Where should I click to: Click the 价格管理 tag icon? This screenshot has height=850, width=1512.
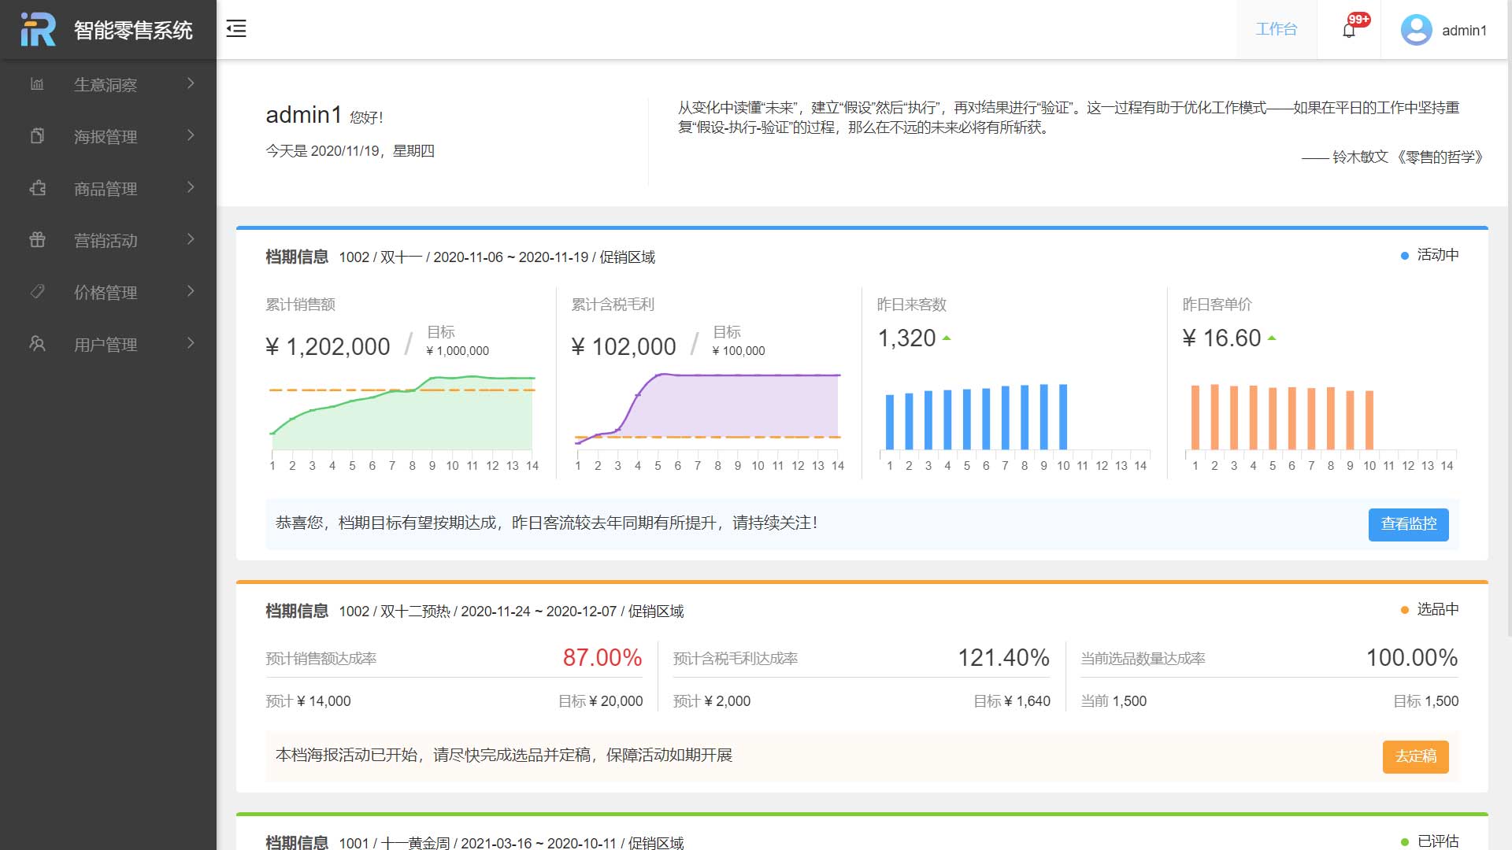[37, 292]
